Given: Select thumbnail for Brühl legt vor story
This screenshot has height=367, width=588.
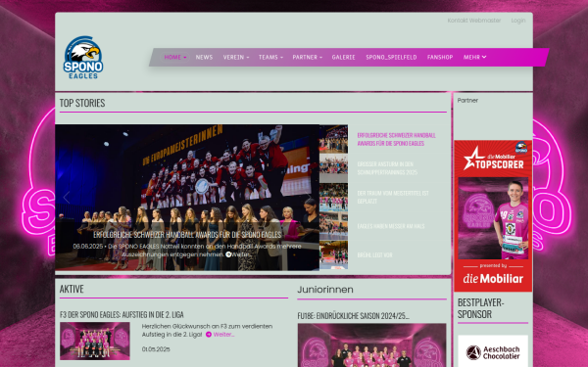Looking at the screenshot, I should [333, 255].
